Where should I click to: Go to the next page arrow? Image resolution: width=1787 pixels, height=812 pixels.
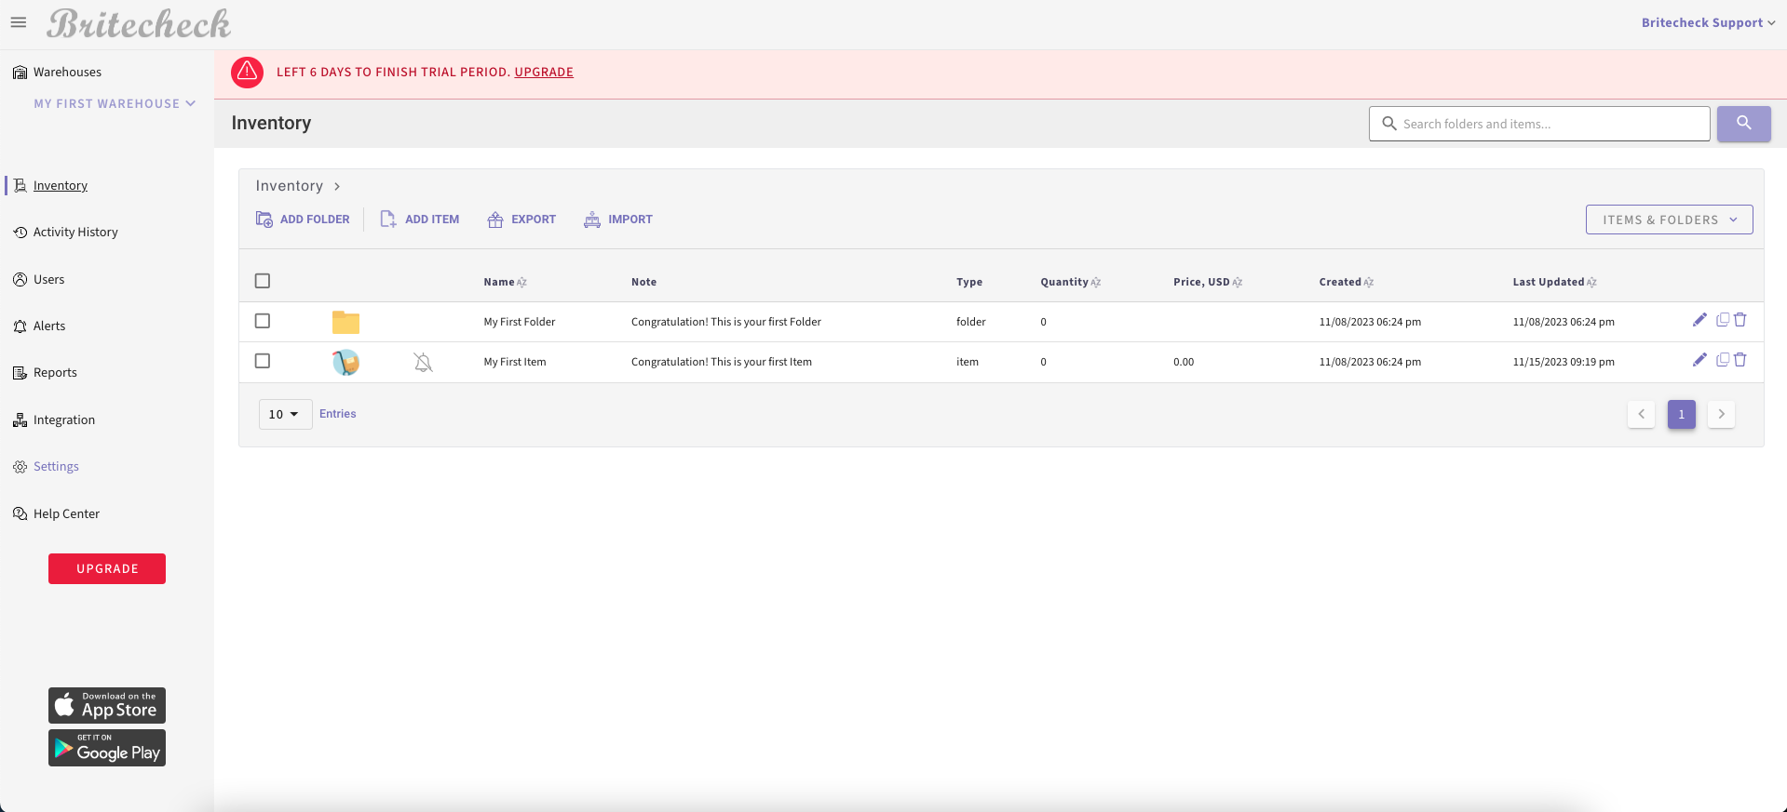pyautogui.click(x=1721, y=414)
